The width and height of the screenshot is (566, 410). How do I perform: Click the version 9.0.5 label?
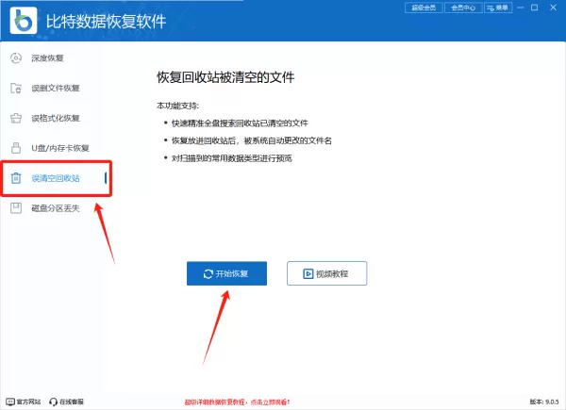tap(544, 402)
